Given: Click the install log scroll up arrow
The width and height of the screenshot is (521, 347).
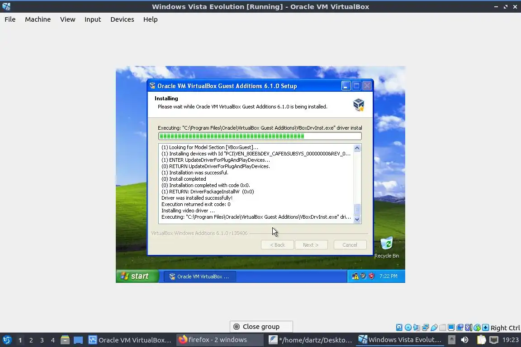Looking at the screenshot, I should click(357, 148).
